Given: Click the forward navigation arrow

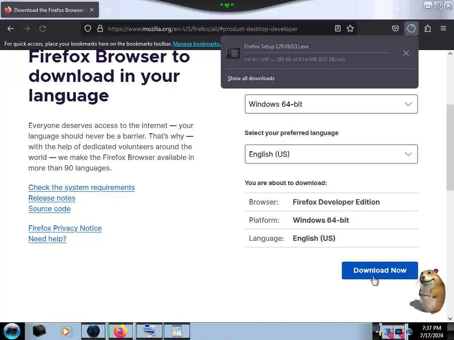Looking at the screenshot, I should [27, 29].
